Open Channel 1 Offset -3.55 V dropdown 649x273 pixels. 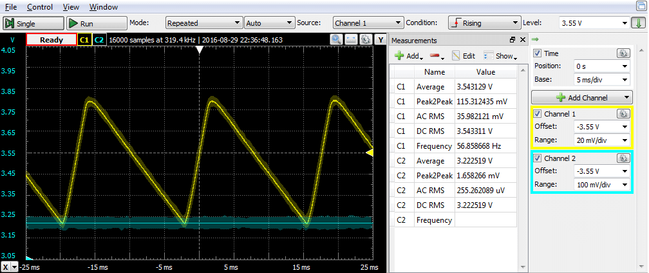[602, 126]
